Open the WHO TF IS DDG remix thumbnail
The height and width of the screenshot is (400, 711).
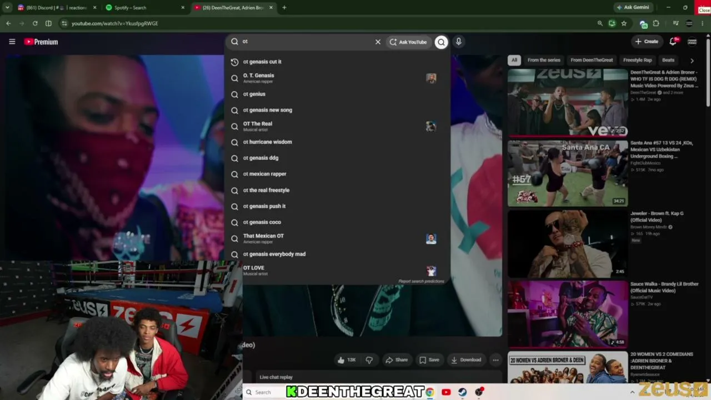(568, 103)
